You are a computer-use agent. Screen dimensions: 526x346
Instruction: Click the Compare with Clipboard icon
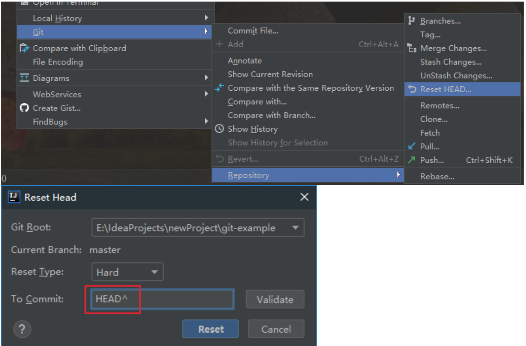coord(24,48)
